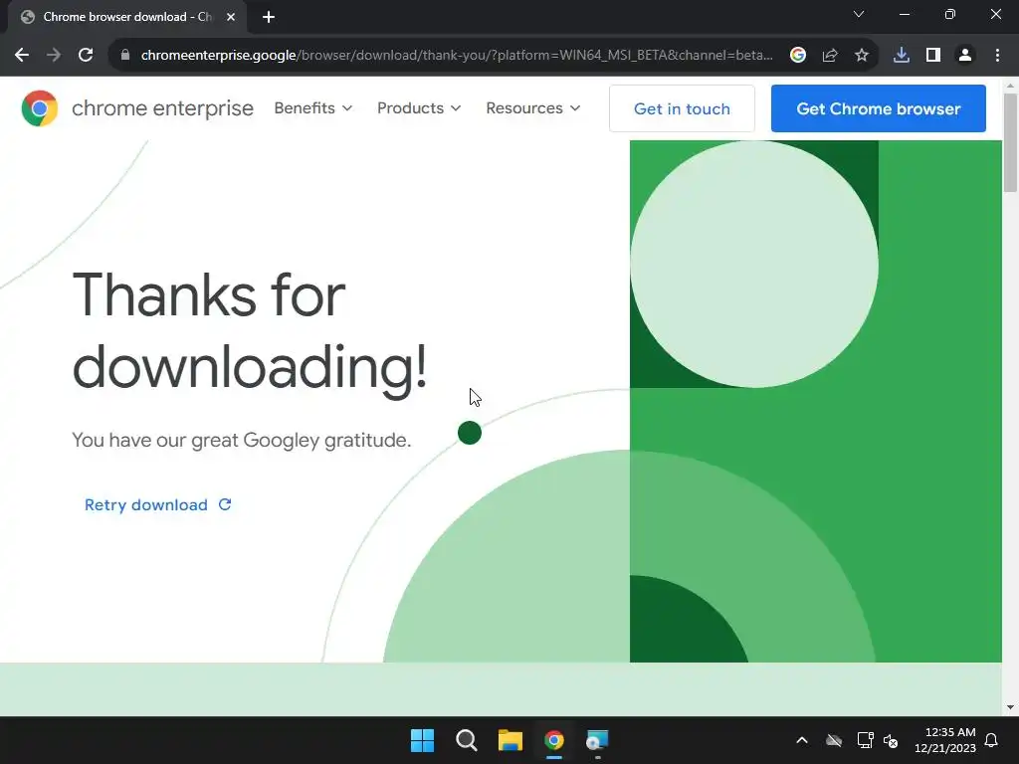Open the Chrome profile menu
This screenshot has width=1019, height=764.
tap(965, 56)
